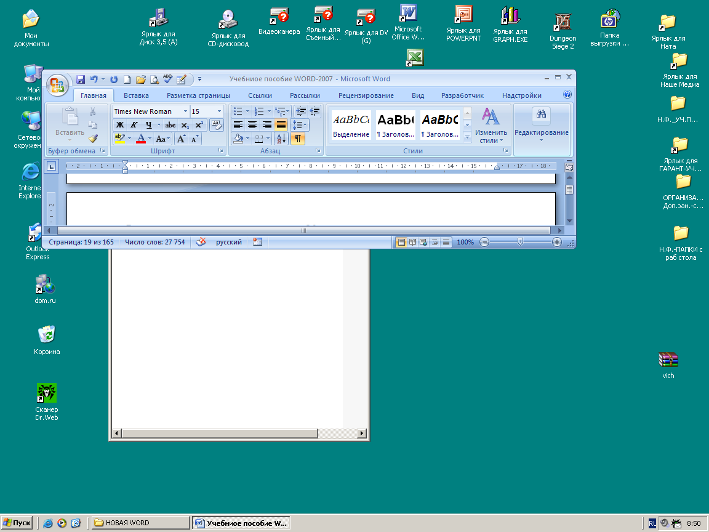The height and width of the screenshot is (532, 709).
Task: Apply the yellow text highlight color
Action: 120,139
